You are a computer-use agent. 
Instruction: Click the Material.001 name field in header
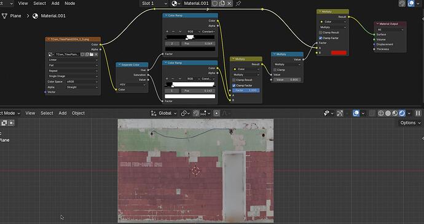click(196, 4)
